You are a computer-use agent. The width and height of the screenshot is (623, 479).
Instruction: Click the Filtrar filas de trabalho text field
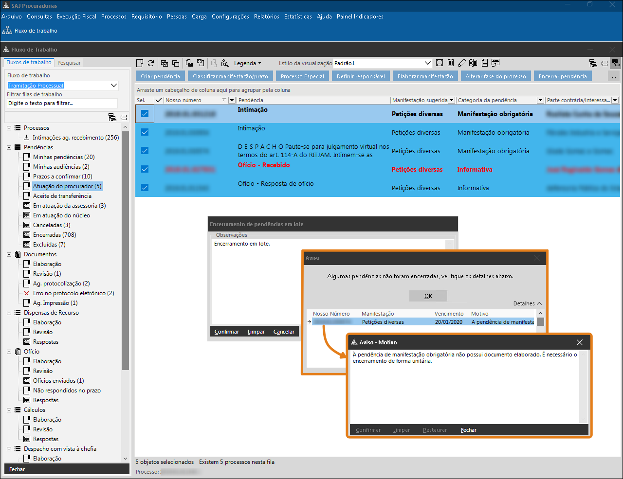(62, 103)
